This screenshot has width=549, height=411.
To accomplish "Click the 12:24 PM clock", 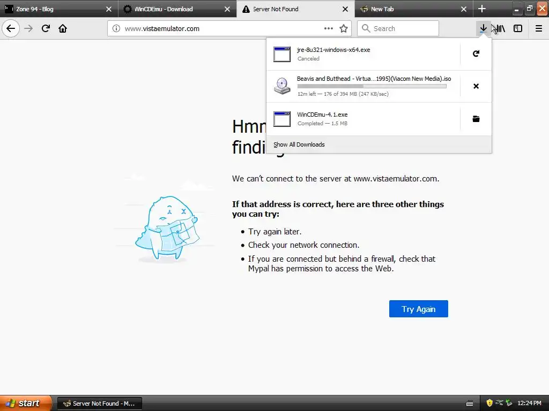I will click(x=529, y=403).
